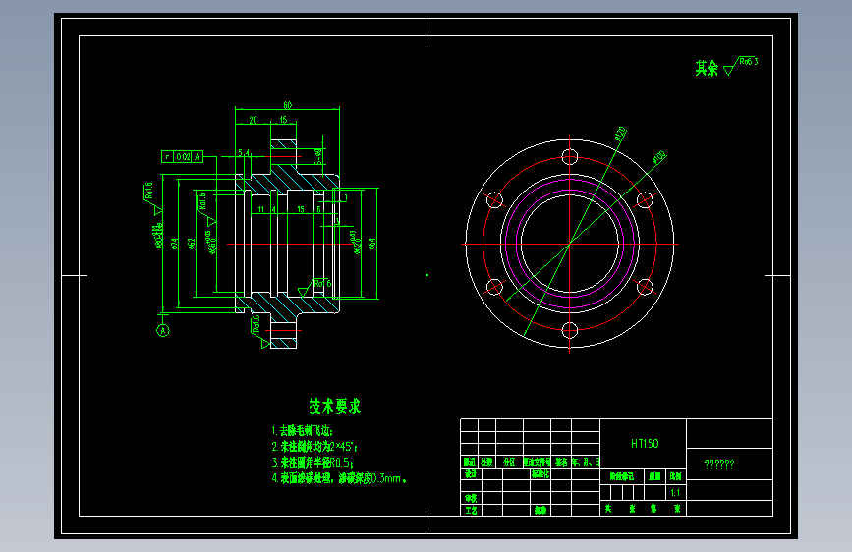The image size is (852, 552).
Task: Select the ø120 diameter label
Action: [620, 134]
